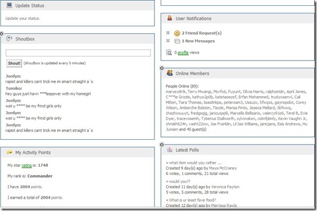Close the Latest Polls panel with its X
Viewport: 317px width, 211px height.
pyautogui.click(x=161, y=145)
